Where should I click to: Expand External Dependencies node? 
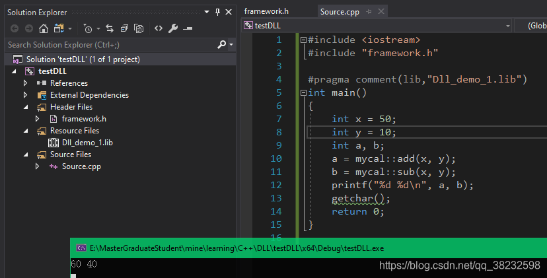click(x=26, y=95)
